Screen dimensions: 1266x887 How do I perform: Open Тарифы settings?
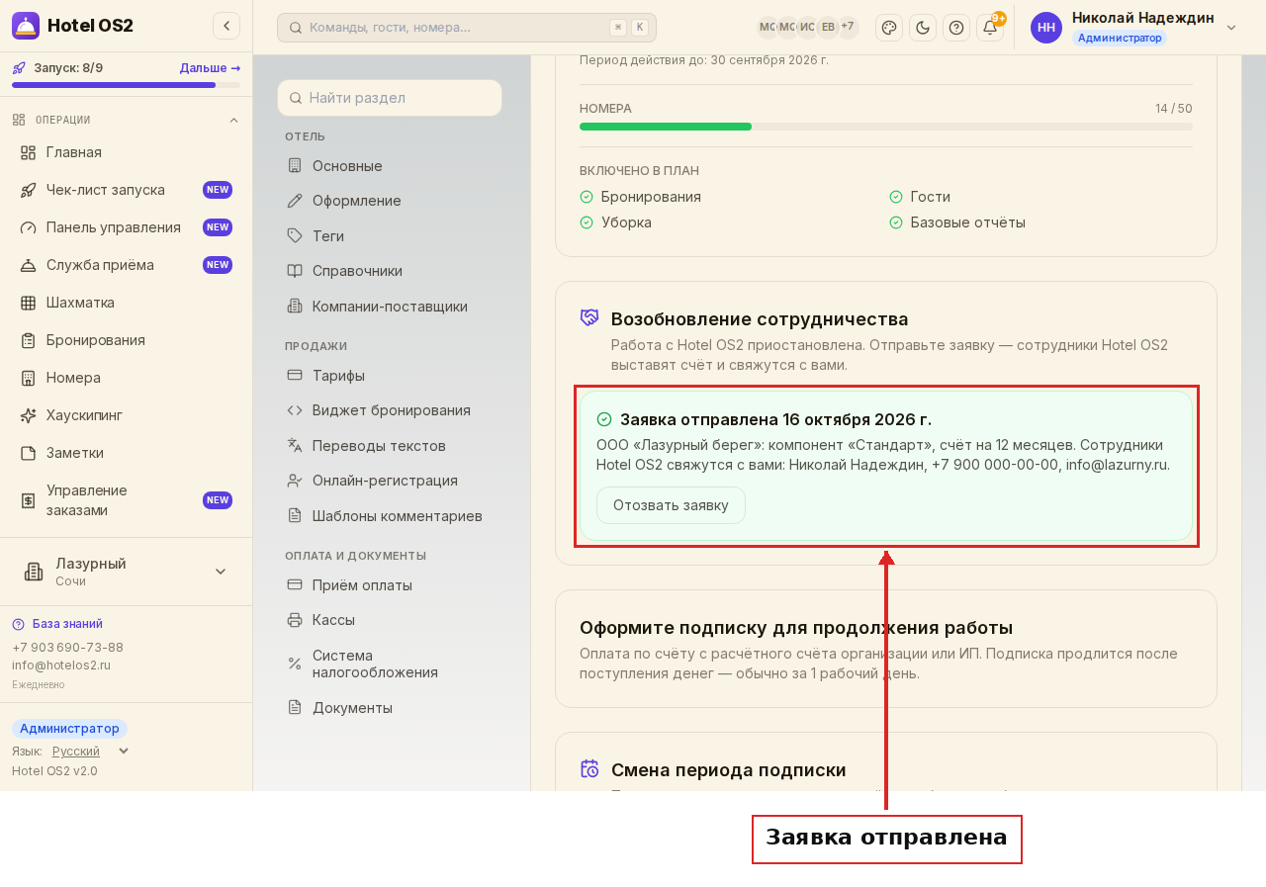(x=390, y=376)
